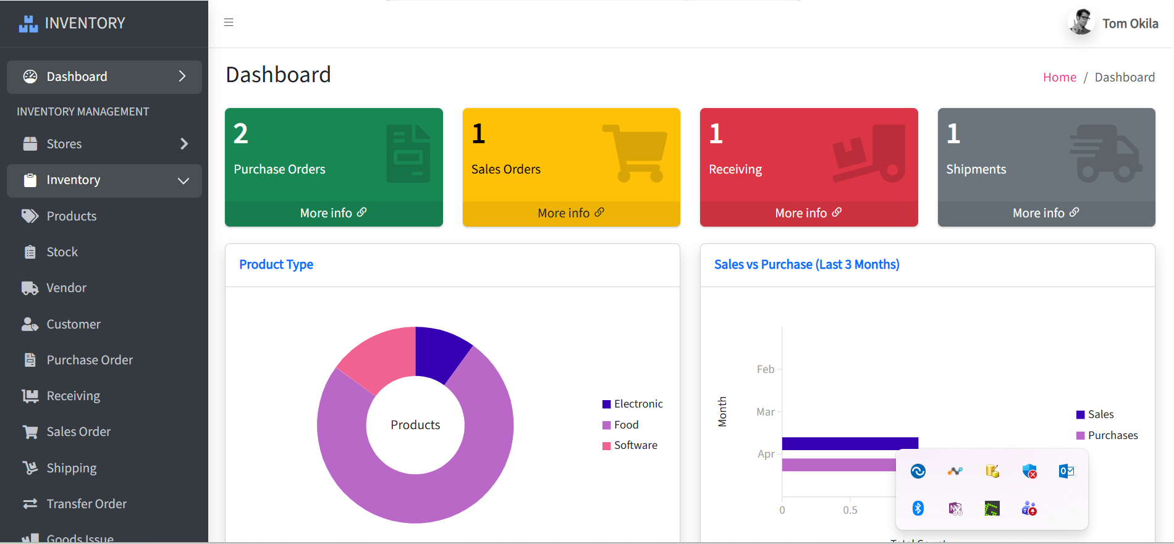
Task: Toggle Electronic legend entry in pie chart
Action: click(632, 404)
